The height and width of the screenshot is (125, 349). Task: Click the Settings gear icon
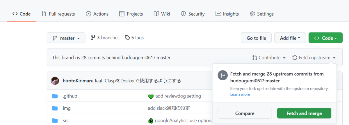pyautogui.click(x=252, y=14)
